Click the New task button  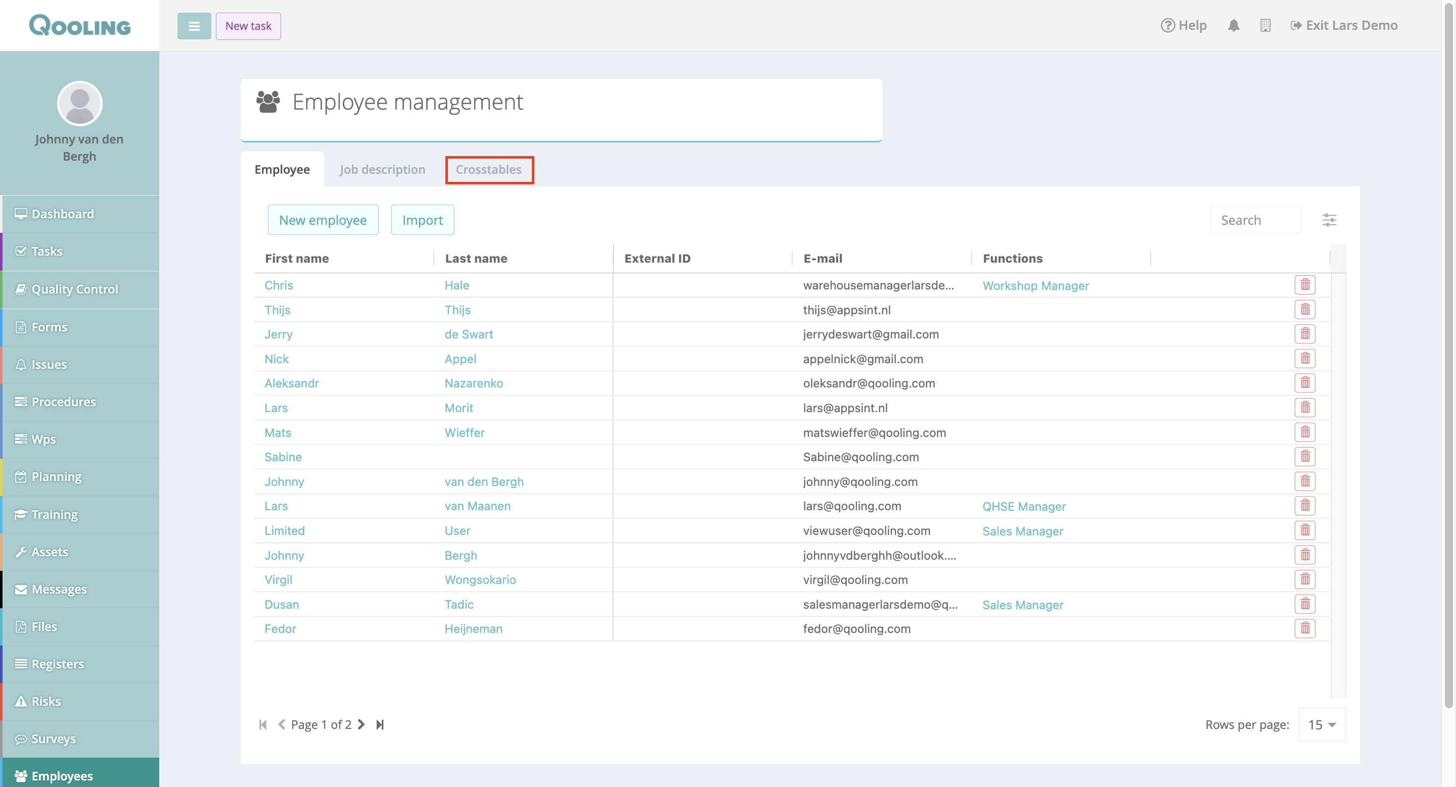coord(248,26)
